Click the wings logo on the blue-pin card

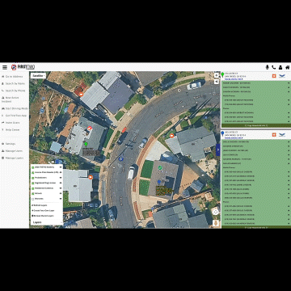282,134
